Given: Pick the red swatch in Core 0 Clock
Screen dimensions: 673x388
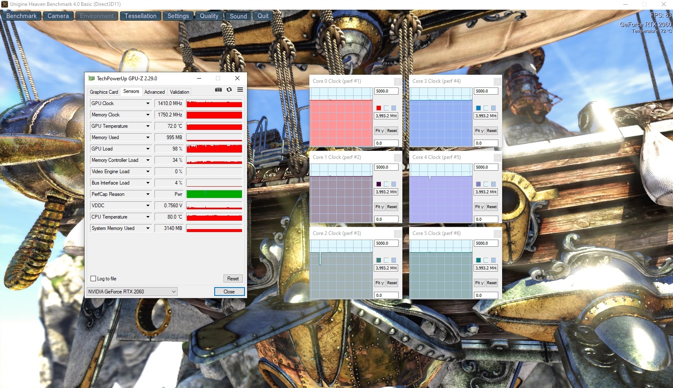Looking at the screenshot, I should [379, 108].
